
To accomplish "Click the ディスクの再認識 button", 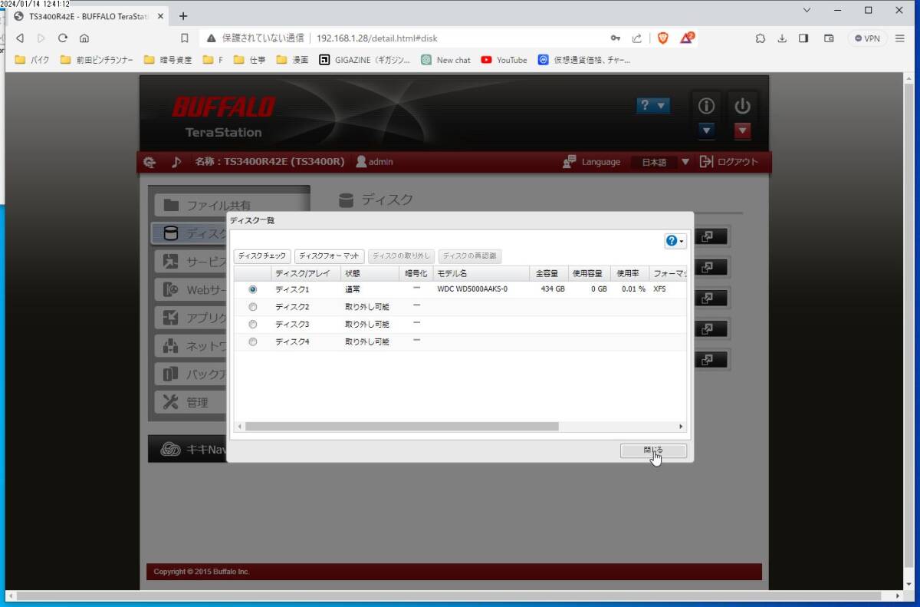I will pyautogui.click(x=470, y=256).
